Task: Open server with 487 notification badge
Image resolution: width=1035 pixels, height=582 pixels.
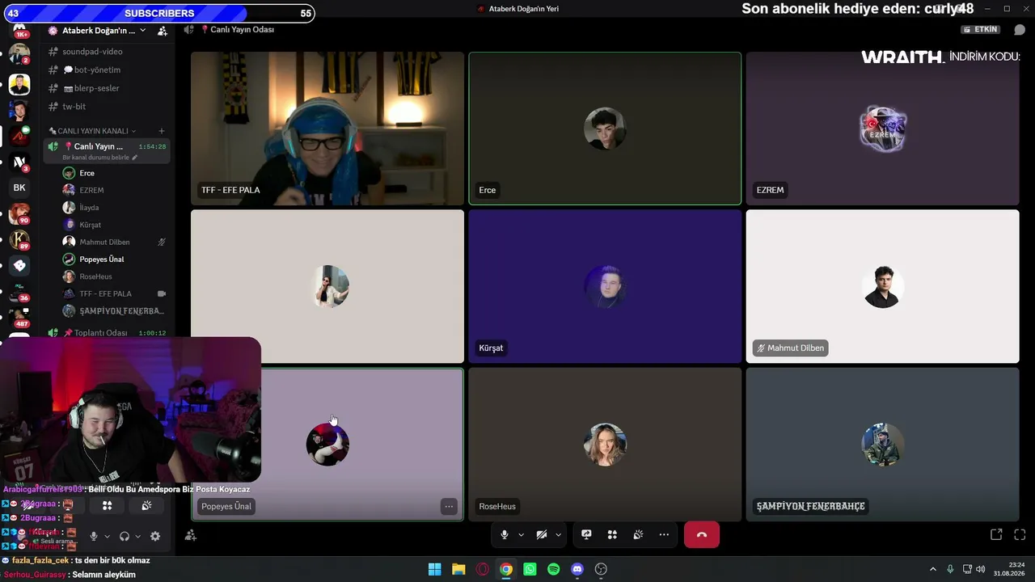Action: click(x=19, y=317)
